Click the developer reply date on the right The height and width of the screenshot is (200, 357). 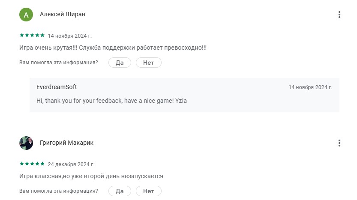click(310, 87)
